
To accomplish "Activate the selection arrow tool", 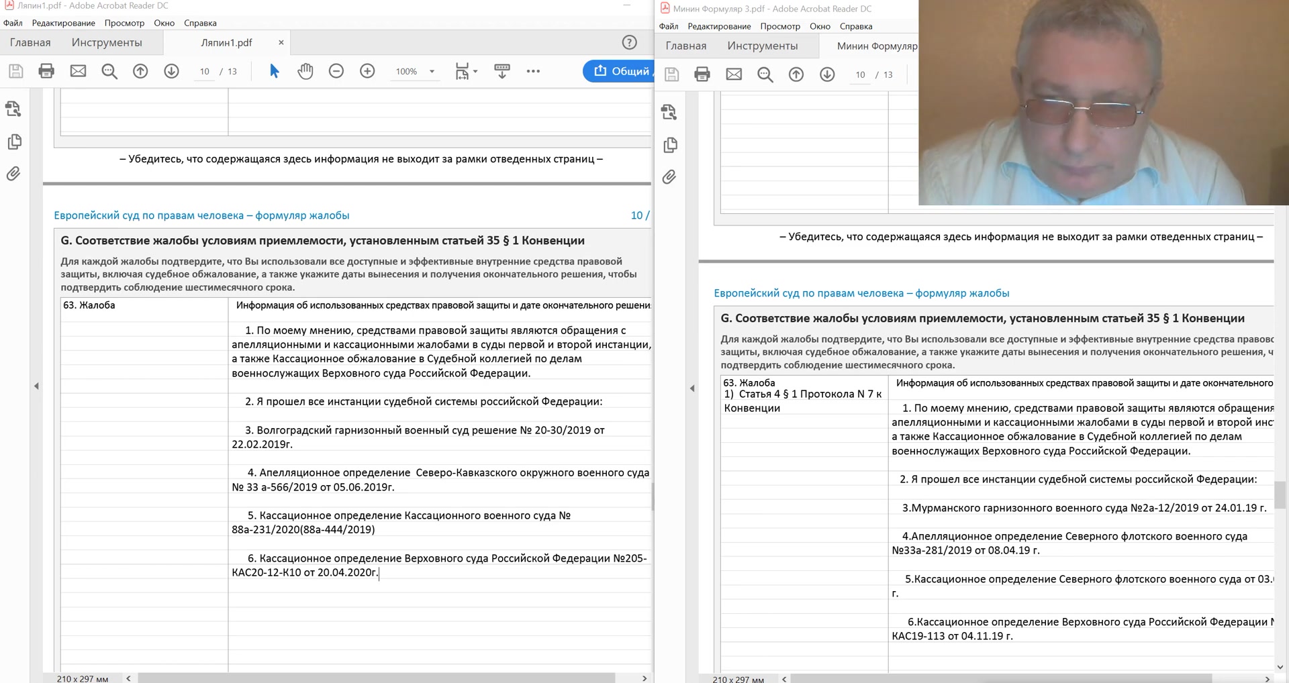I will 274,71.
